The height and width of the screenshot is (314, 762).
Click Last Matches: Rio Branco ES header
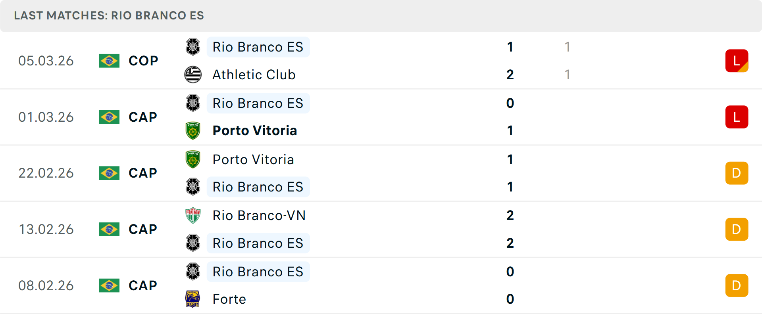pos(109,15)
